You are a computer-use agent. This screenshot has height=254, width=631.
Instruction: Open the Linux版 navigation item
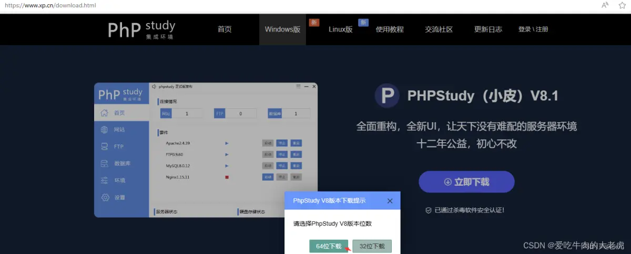click(340, 29)
